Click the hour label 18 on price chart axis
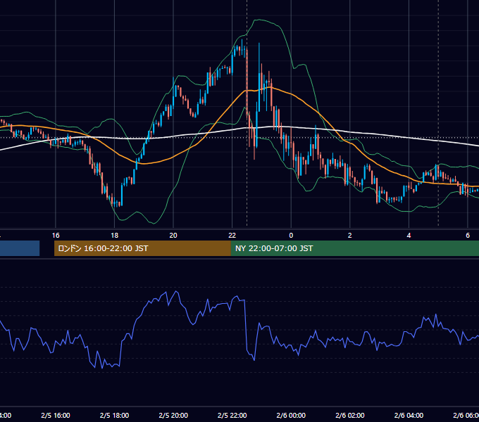Screen dimensions: 479x422 coord(114,236)
